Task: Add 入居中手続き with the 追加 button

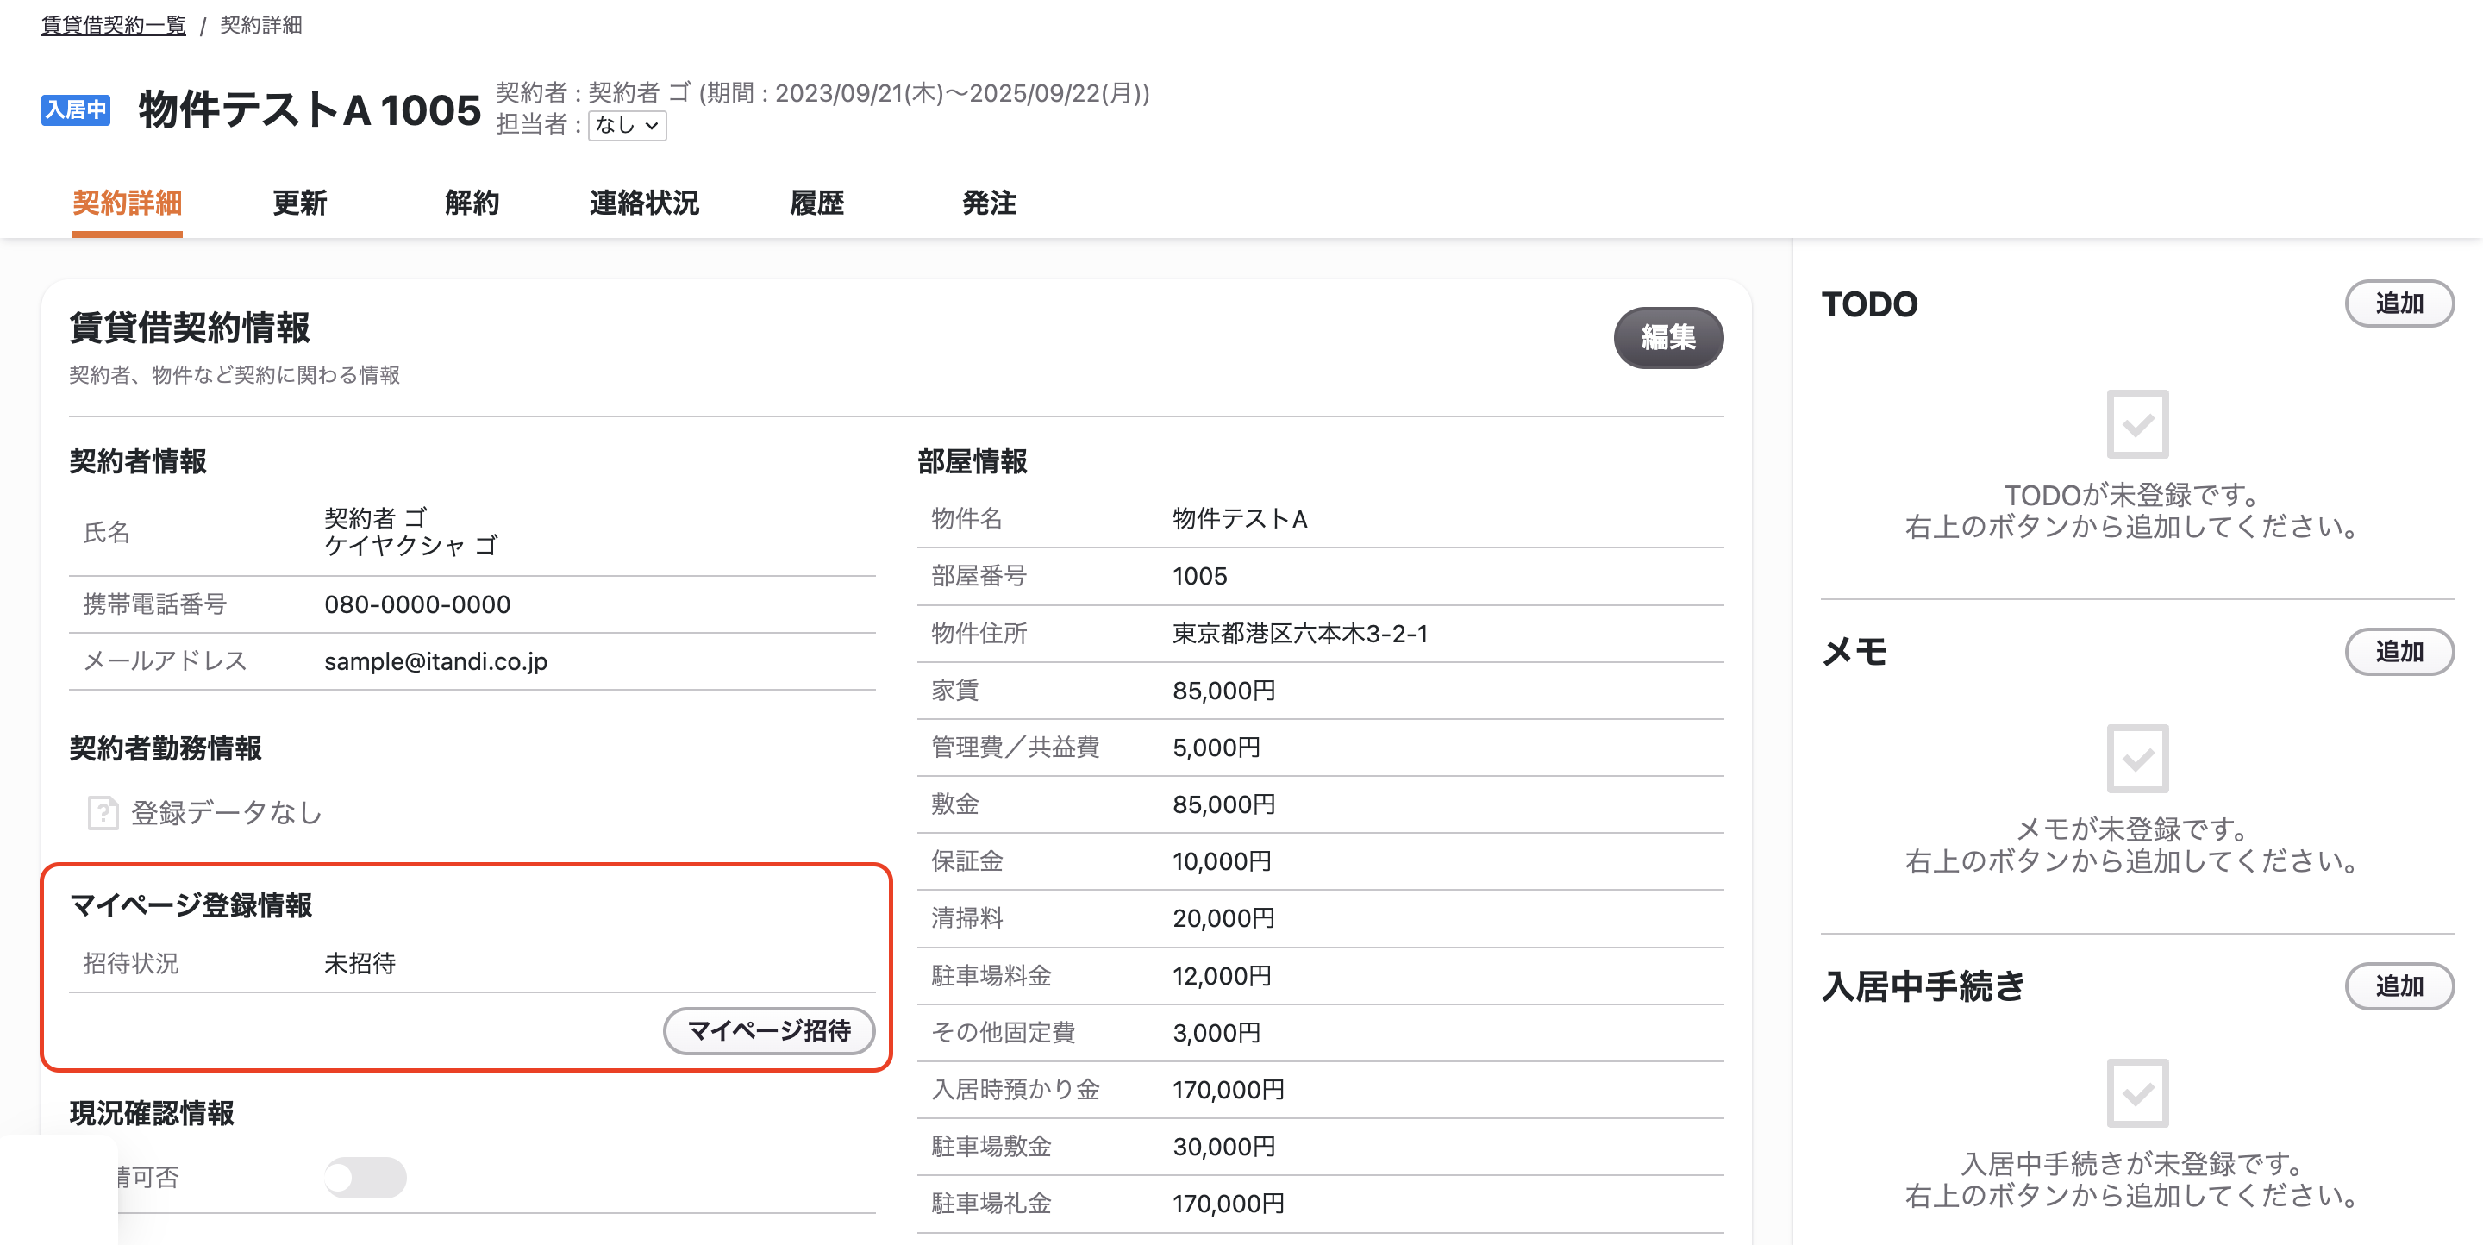Action: [x=2399, y=985]
